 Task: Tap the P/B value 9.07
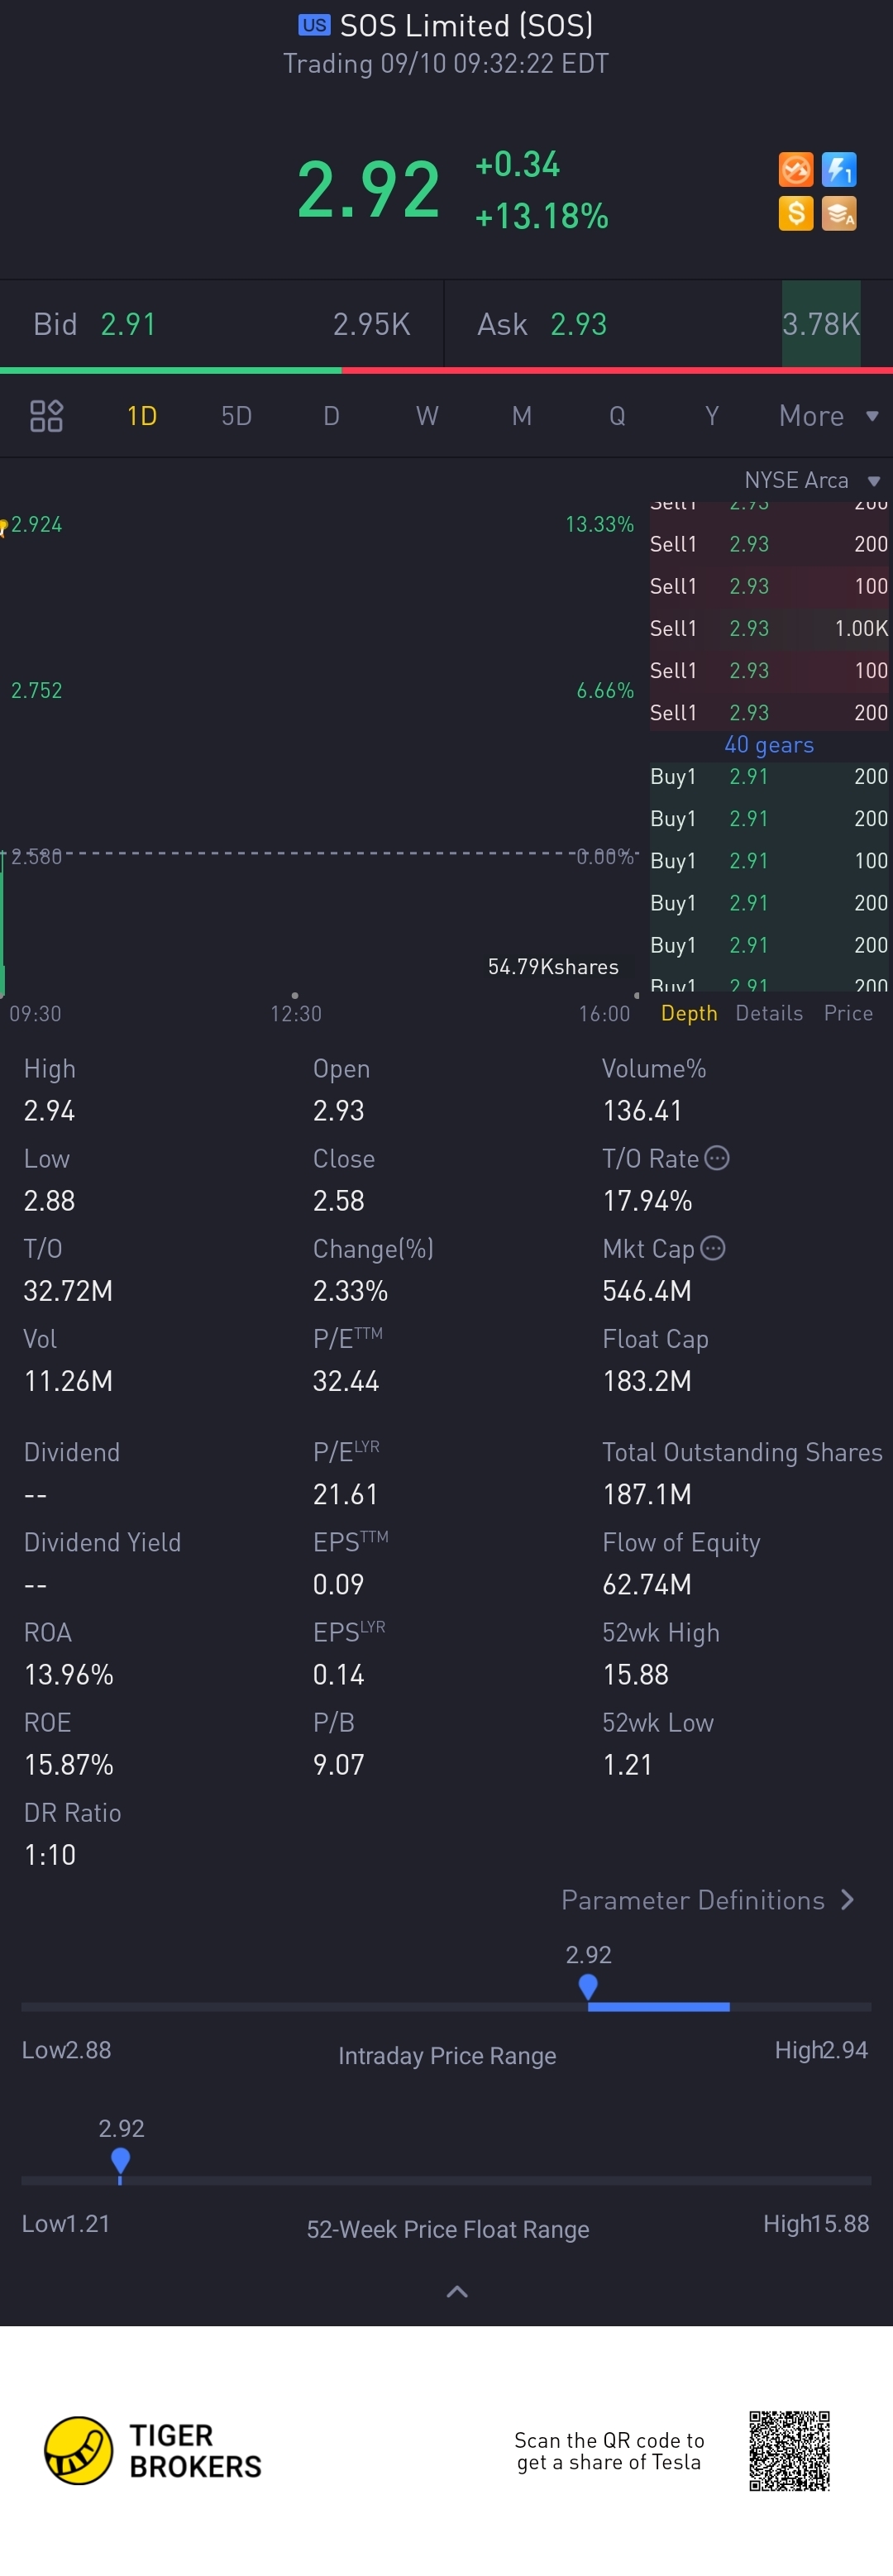pos(339,1765)
